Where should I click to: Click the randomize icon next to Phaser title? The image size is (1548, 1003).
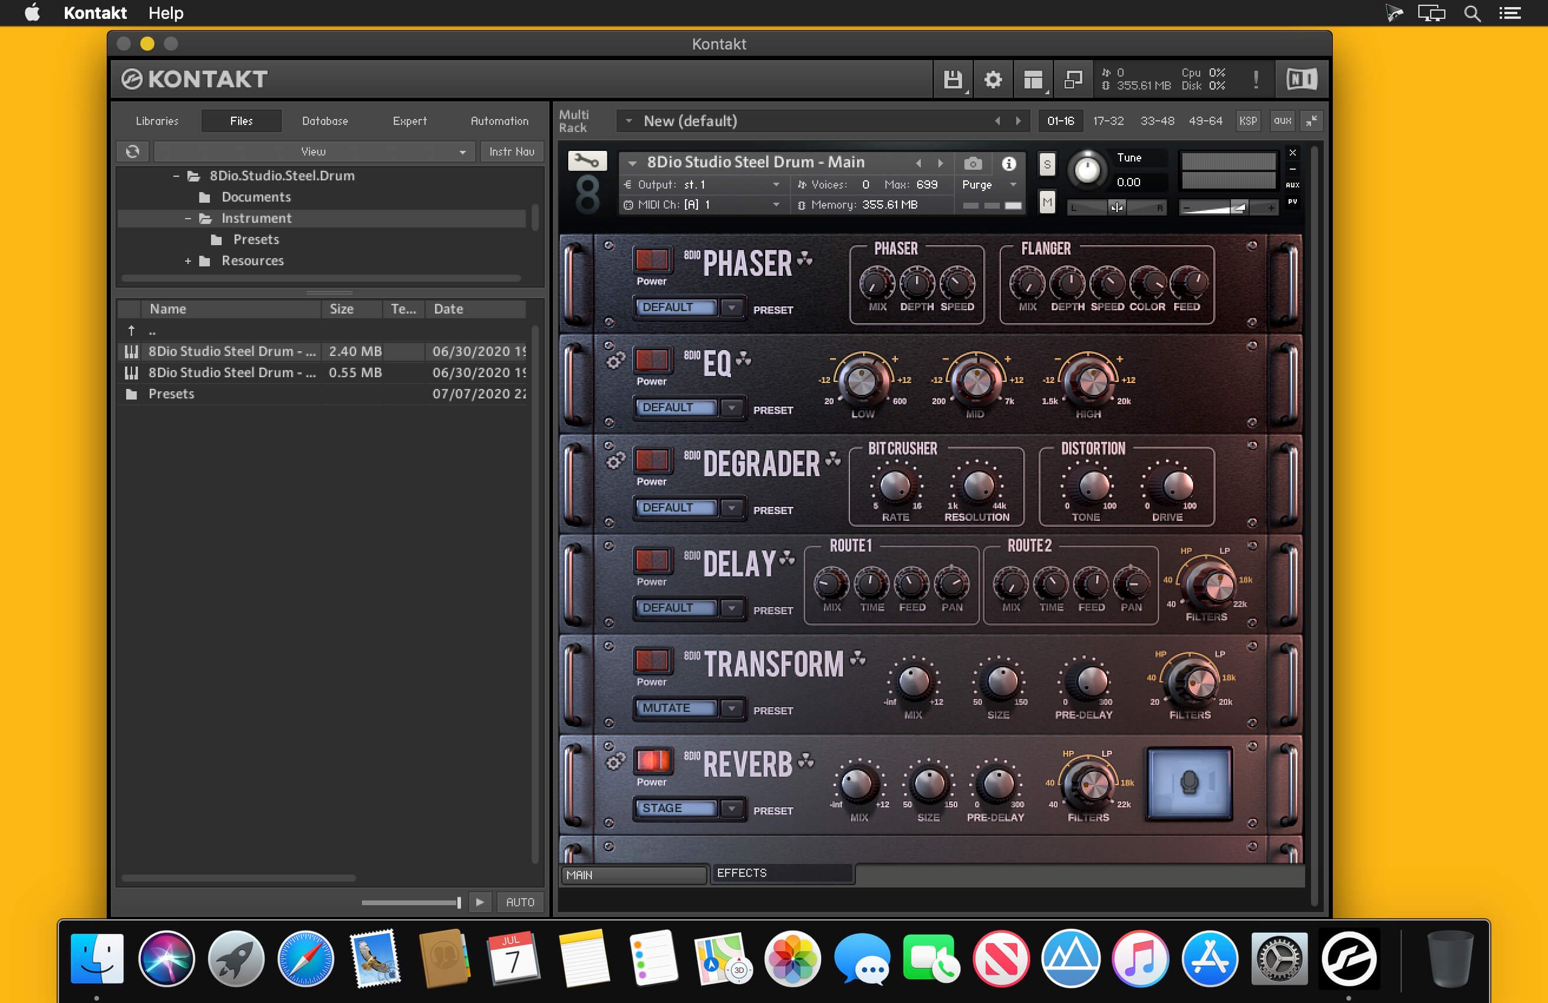pos(805,259)
